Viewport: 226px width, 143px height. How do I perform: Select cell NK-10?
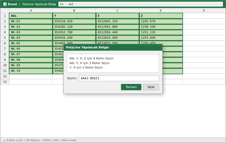tap(31, 71)
